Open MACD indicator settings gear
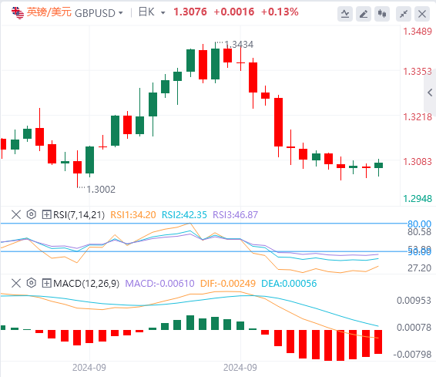 point(32,283)
